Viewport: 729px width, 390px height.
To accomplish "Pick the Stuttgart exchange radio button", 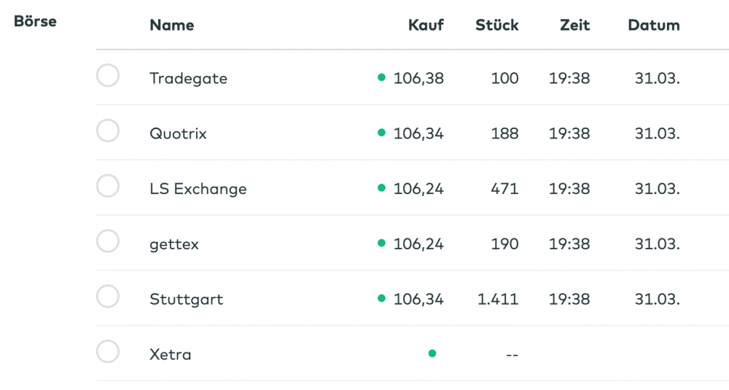I will [x=108, y=297].
